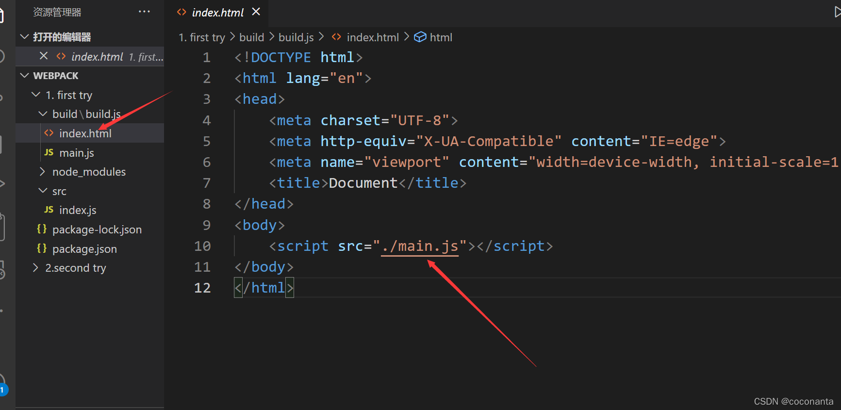The height and width of the screenshot is (410, 841).
Task: Close index.html in the open editors list
Action: (x=44, y=56)
